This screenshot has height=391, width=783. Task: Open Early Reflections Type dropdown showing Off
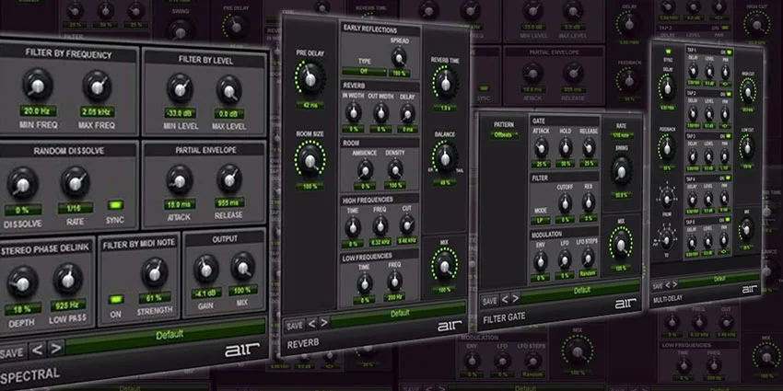pyautogui.click(x=364, y=72)
